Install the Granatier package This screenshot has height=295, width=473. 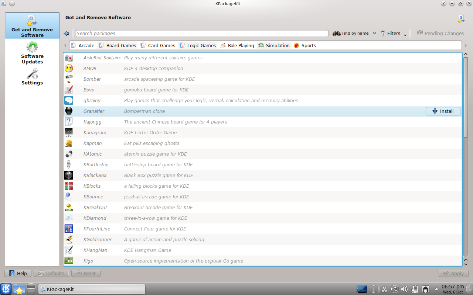443,111
